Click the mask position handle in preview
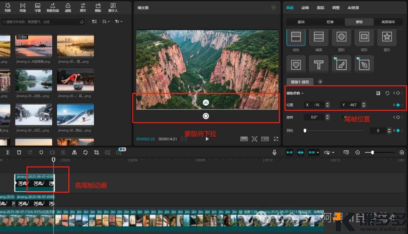 pos(206,102)
